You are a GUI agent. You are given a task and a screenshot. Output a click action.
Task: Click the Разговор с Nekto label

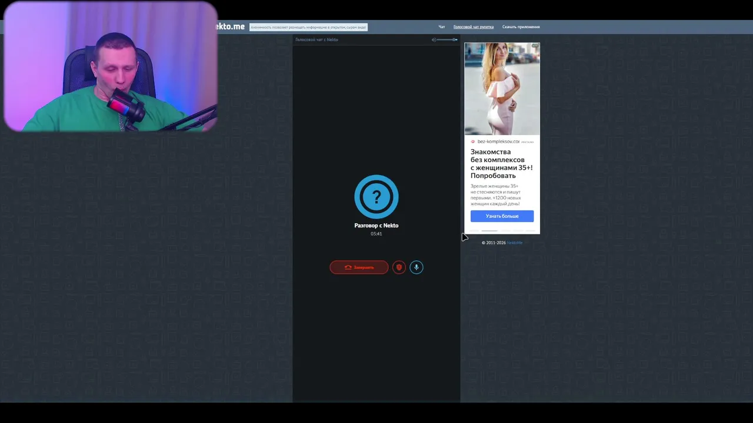coord(376,226)
